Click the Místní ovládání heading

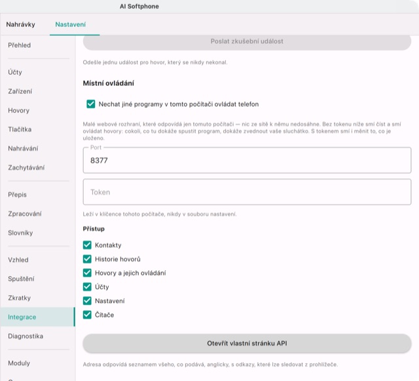point(108,83)
